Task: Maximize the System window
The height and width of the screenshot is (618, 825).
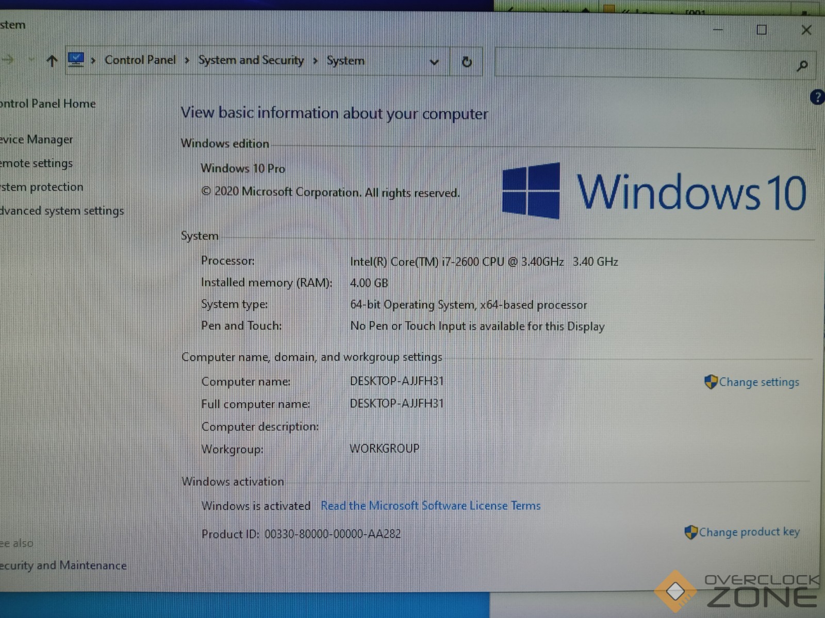Action: click(762, 30)
